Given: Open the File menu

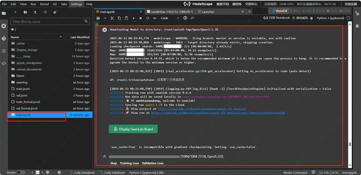Looking at the screenshot, I should pos(4,4).
